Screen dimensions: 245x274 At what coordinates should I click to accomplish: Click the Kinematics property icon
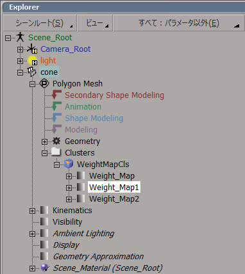coord(44,210)
